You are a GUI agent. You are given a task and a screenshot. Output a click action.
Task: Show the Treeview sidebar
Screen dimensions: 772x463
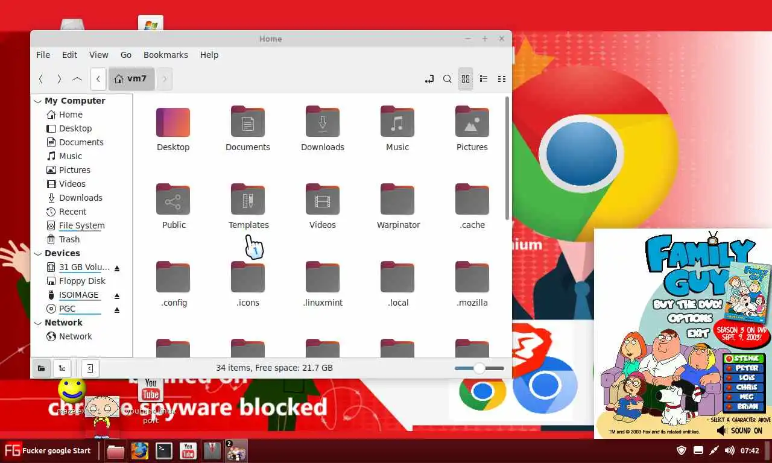62,368
